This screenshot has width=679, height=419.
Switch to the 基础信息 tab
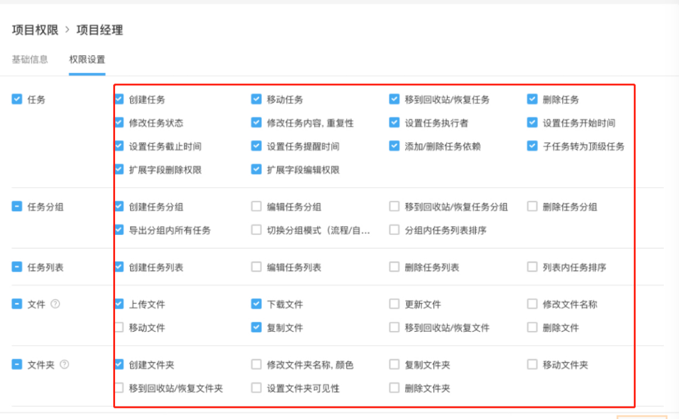pyautogui.click(x=30, y=60)
